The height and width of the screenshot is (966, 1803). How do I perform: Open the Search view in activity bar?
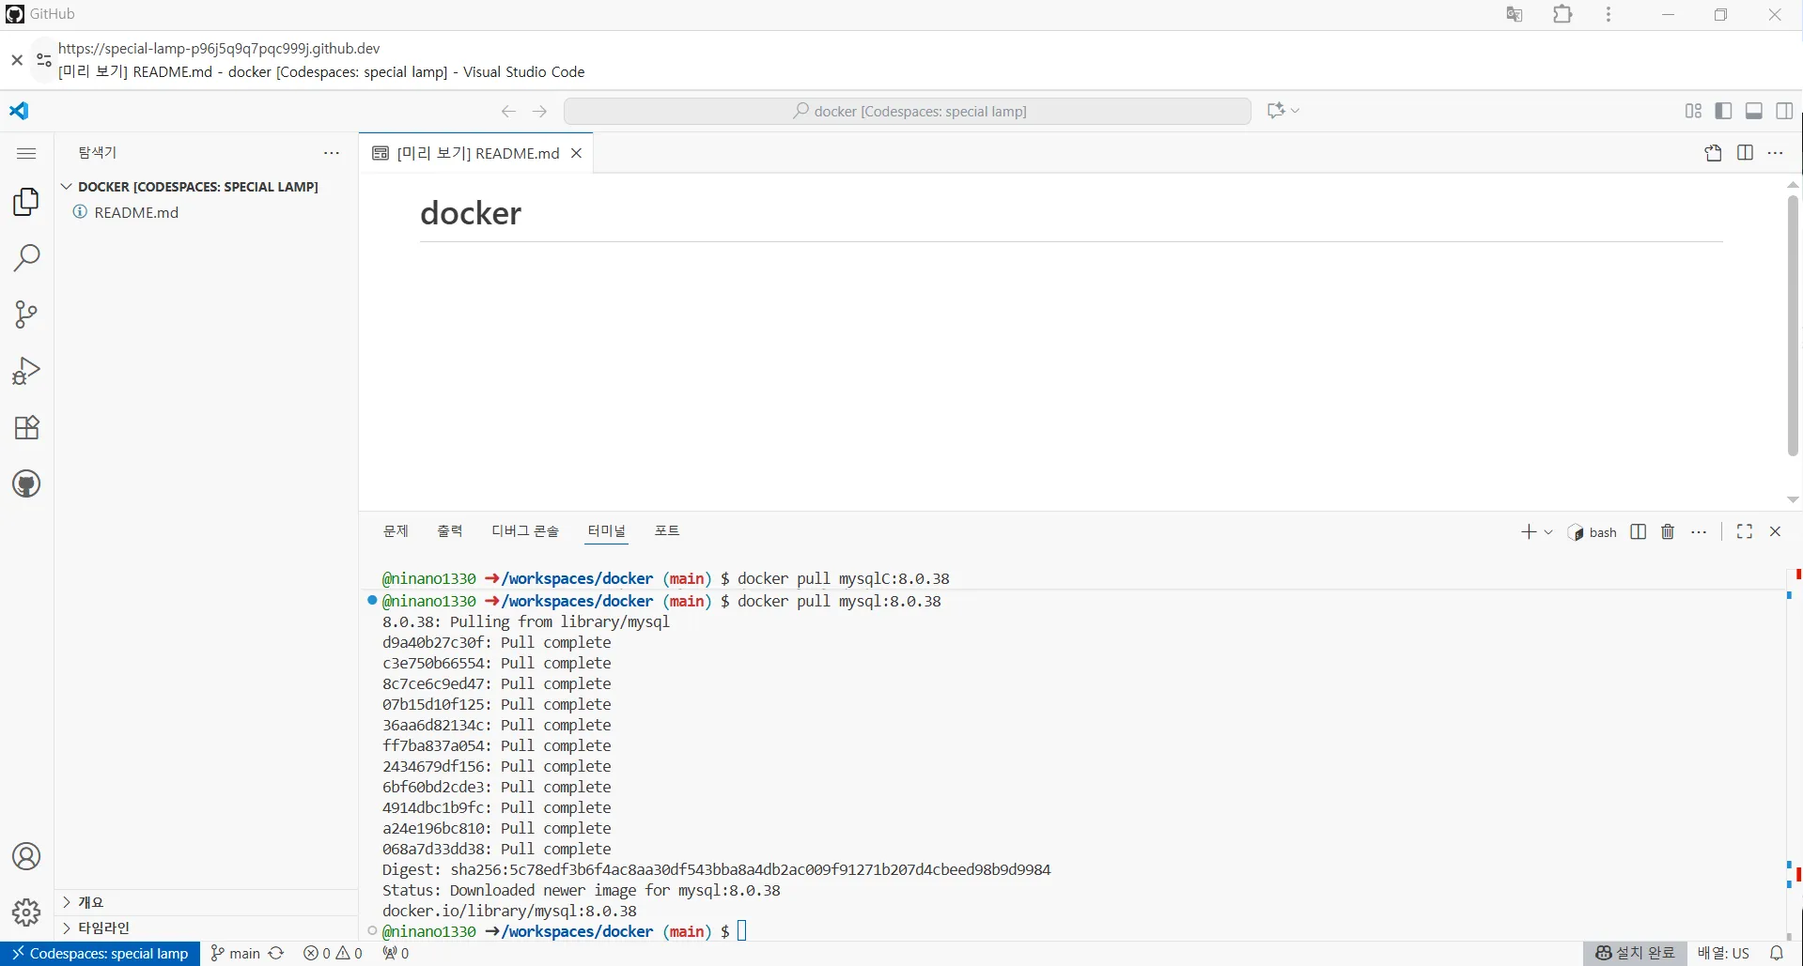click(26, 257)
